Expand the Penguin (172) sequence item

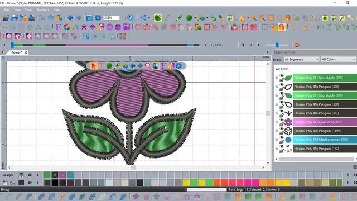coord(277,149)
